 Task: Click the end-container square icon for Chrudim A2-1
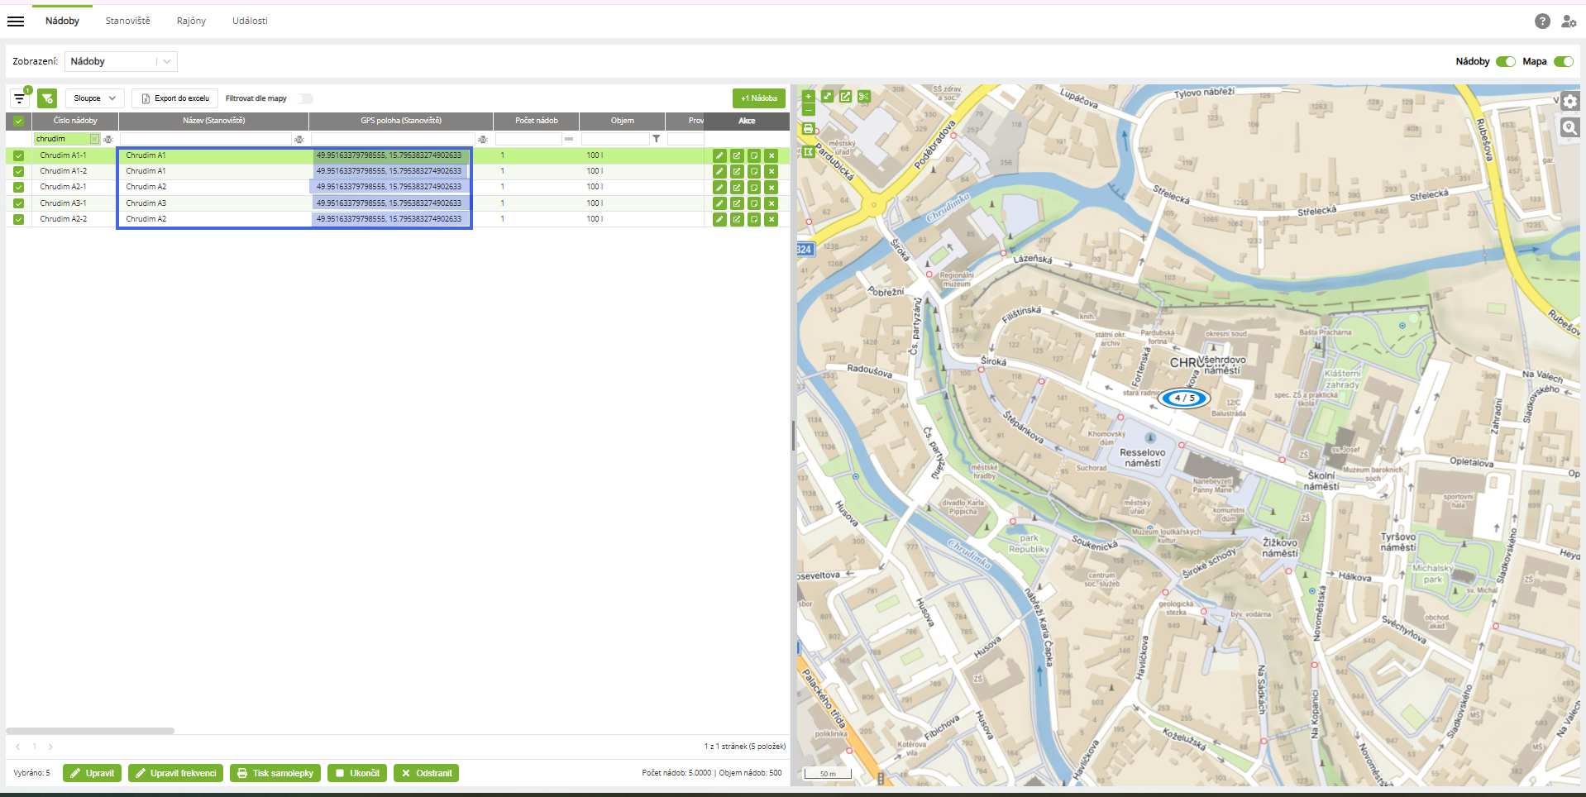[754, 188]
